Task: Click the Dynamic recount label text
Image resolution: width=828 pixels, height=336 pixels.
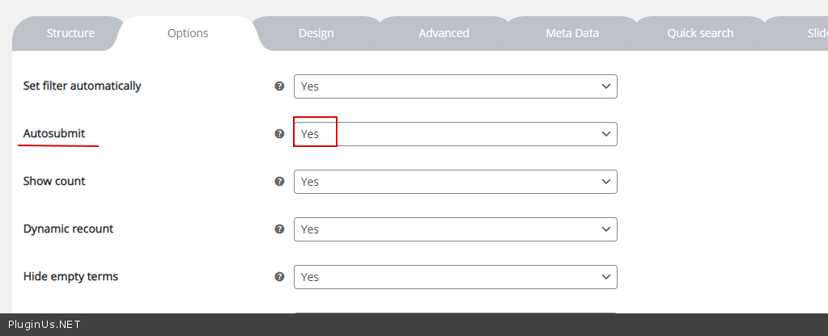Action: (68, 229)
